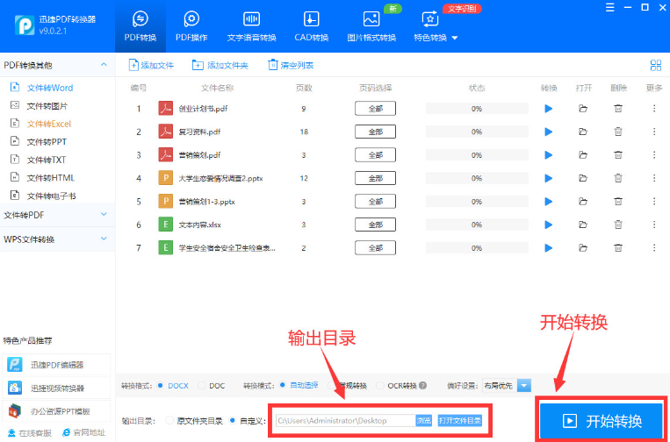
Task: Click the OCR转换 help question icon
Action: pyautogui.click(x=422, y=386)
